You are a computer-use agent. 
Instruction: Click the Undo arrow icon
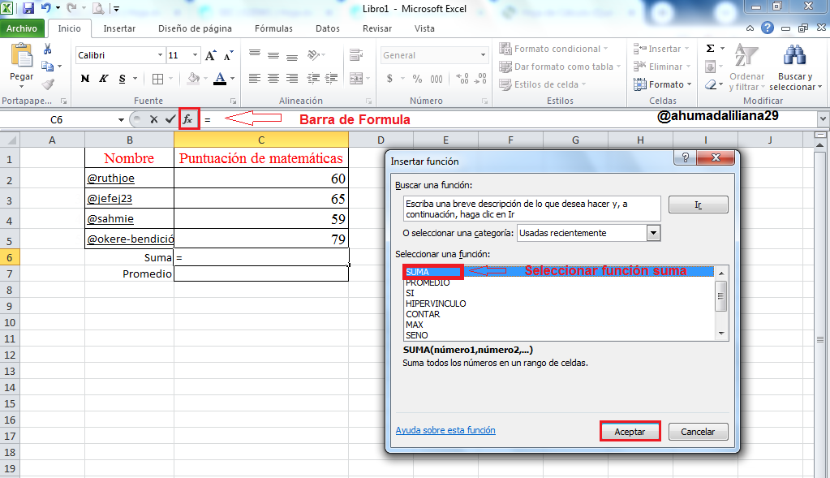(x=46, y=8)
